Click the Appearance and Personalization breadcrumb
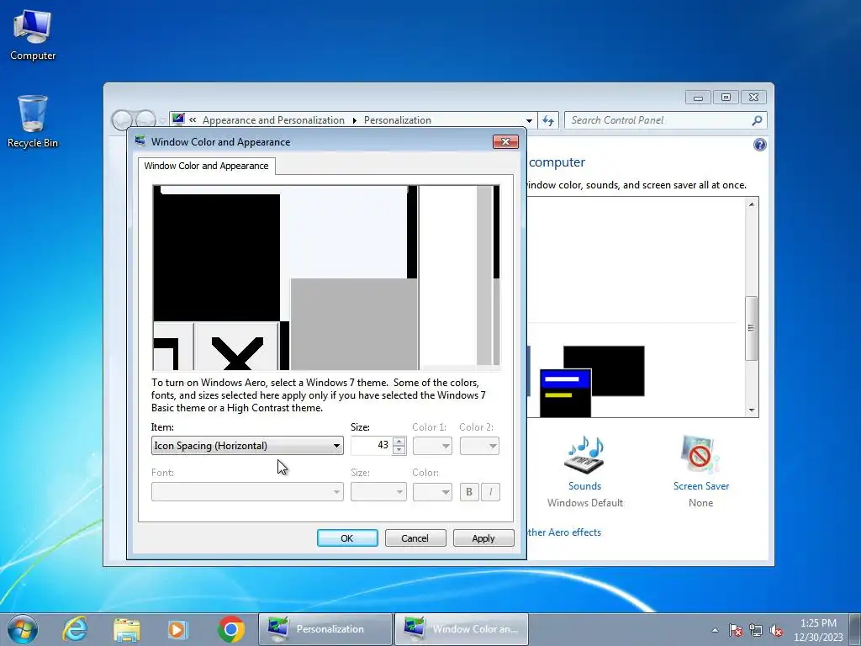861x646 pixels. [x=273, y=120]
